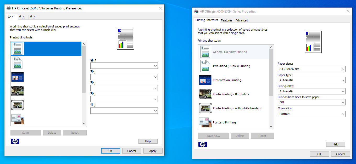This screenshot has width=356, height=164.
Task: Click the Delete button in Printing Preferences
Action: [52, 133]
